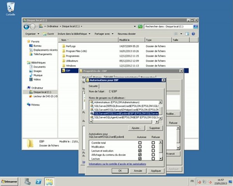Click the Ajouter... button
The image size is (233, 186).
point(136,128)
